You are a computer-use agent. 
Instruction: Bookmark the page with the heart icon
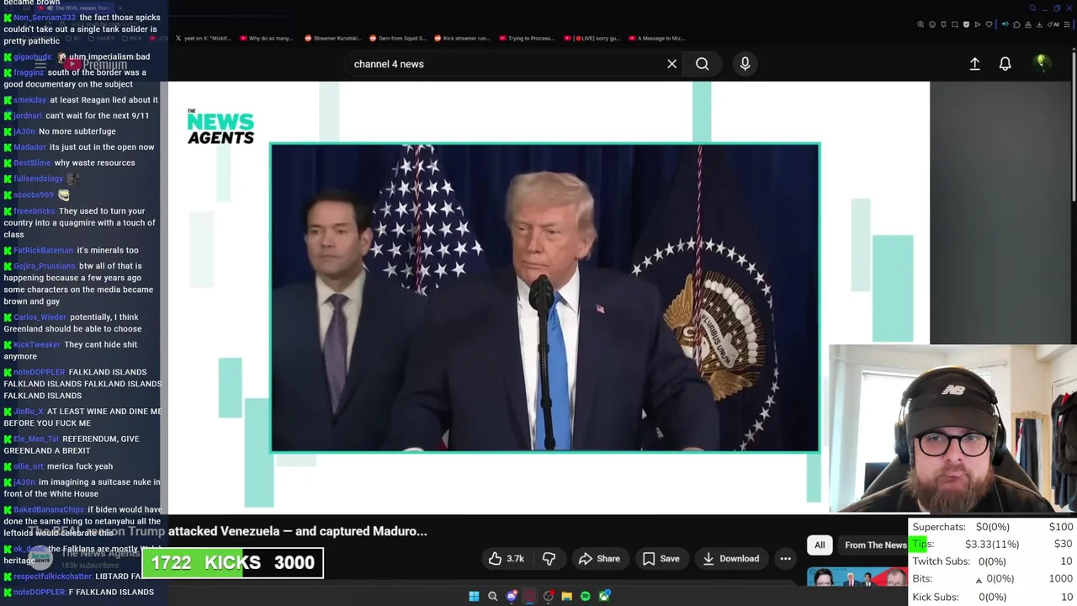(x=989, y=24)
